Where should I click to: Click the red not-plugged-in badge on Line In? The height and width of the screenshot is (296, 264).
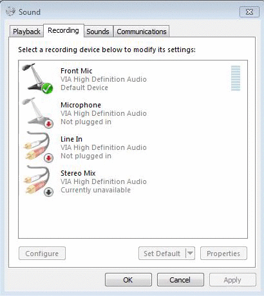(x=49, y=158)
